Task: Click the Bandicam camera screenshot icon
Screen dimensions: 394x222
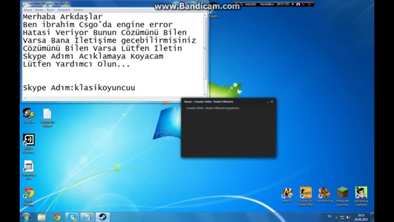Action: pyautogui.click(x=298, y=4)
